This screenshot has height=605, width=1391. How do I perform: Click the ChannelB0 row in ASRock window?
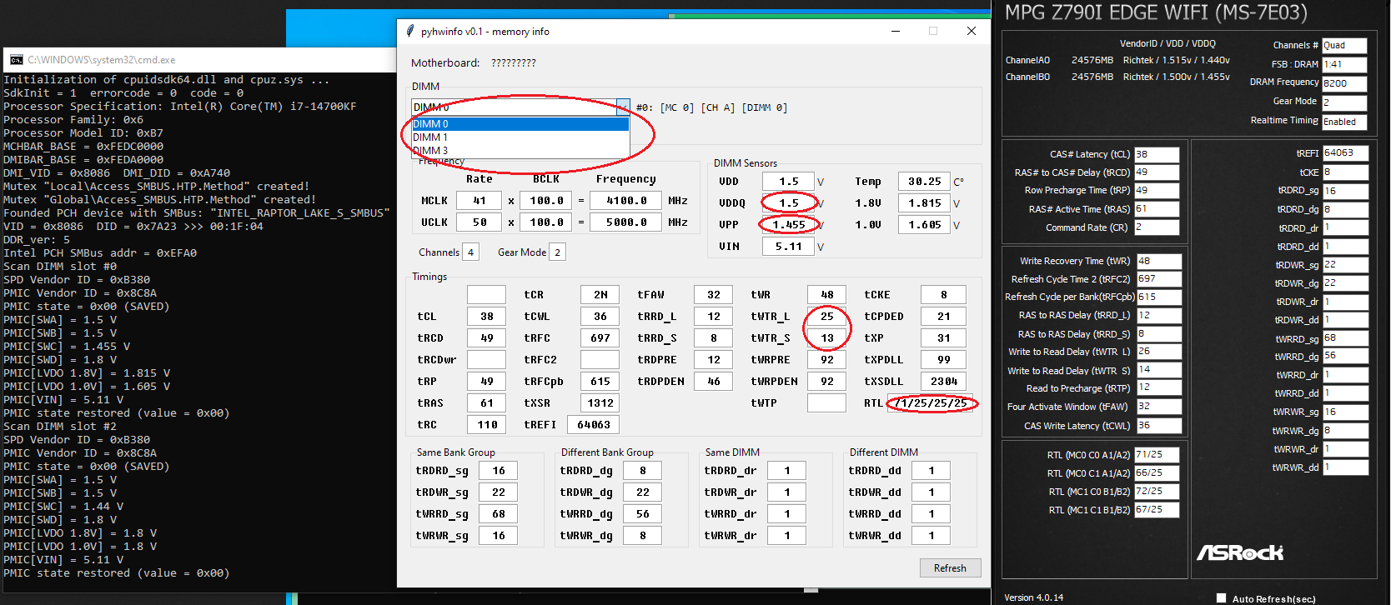pos(1117,77)
